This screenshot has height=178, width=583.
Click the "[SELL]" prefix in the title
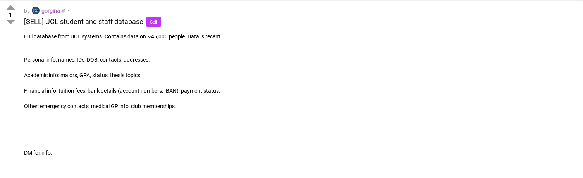(34, 22)
